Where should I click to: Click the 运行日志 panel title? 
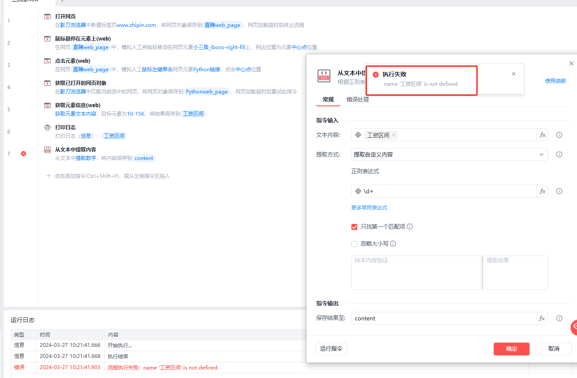(23, 320)
